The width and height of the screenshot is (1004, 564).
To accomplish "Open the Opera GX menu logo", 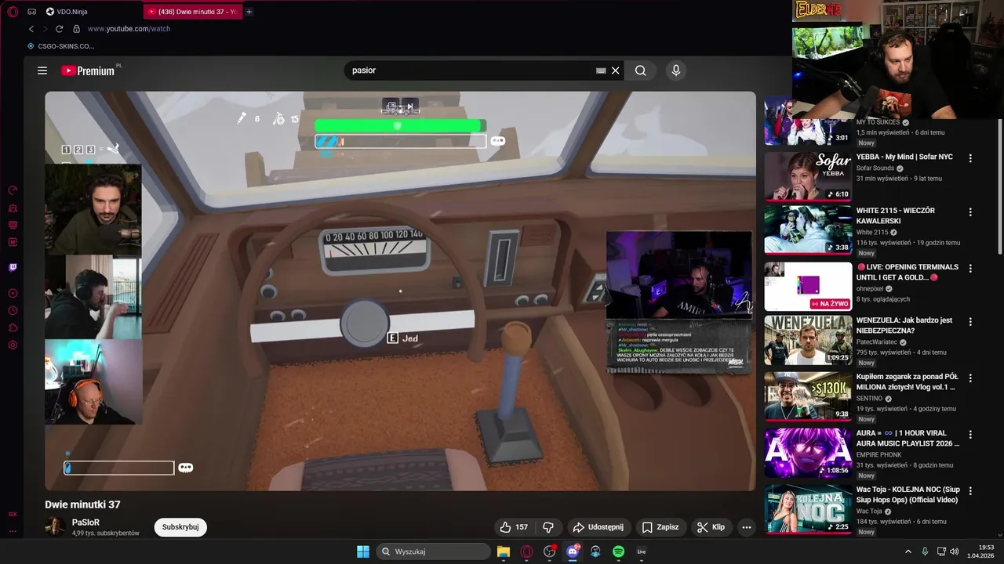I will pyautogui.click(x=13, y=12).
